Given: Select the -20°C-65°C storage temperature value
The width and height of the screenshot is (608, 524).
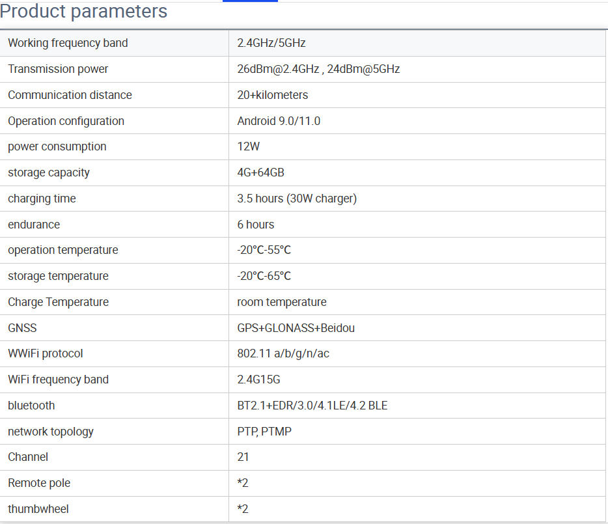Looking at the screenshot, I should [x=264, y=276].
